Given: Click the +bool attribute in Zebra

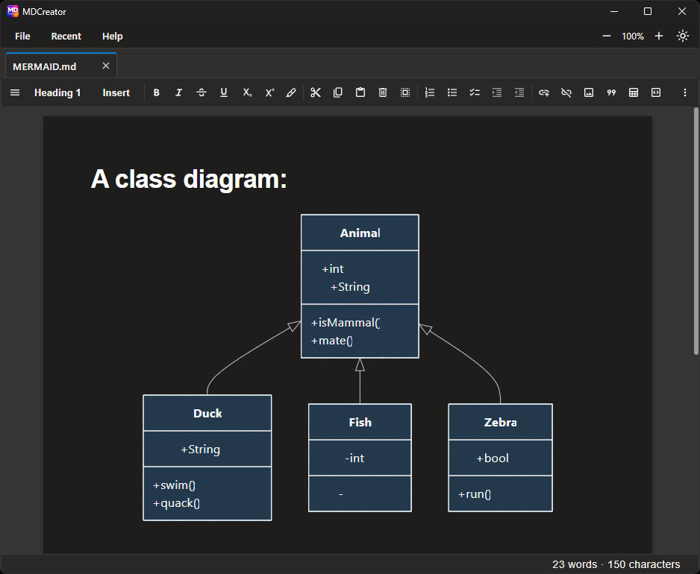Looking at the screenshot, I should point(493,458).
